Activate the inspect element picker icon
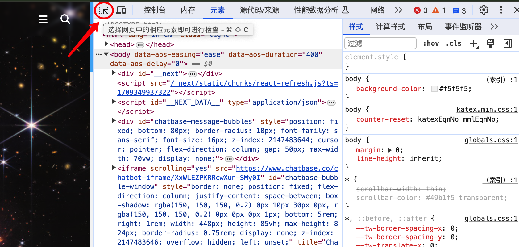Viewport: 519px width, 247px height. pos(104,10)
